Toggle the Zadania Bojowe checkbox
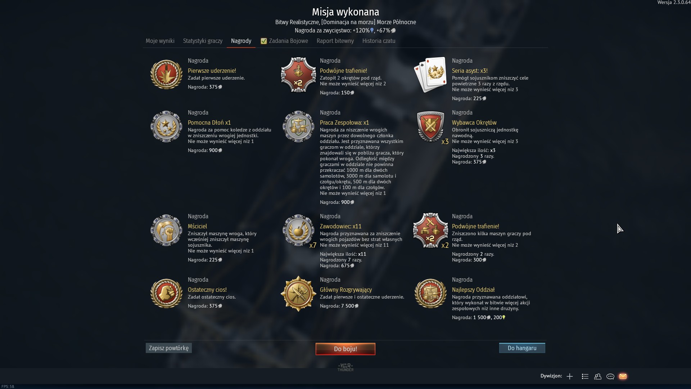Viewport: 691px width, 389px height. click(264, 41)
